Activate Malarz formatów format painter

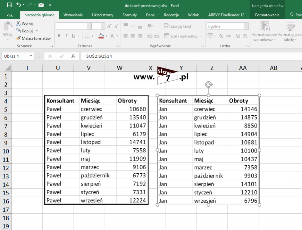pos(33,38)
